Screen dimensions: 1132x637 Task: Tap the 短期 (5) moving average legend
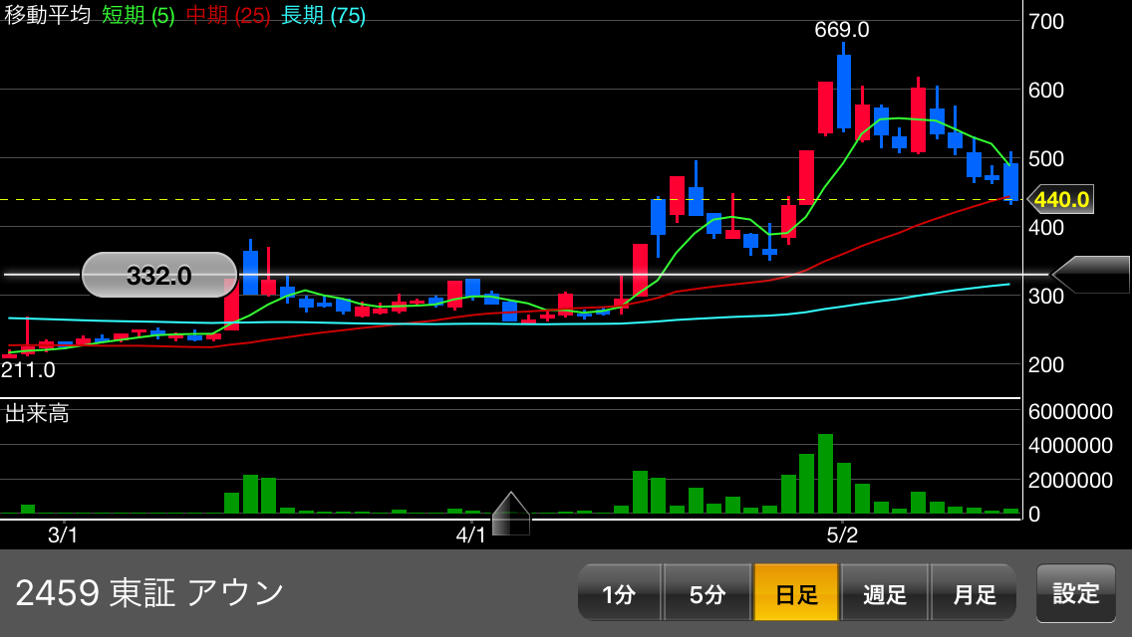[139, 16]
